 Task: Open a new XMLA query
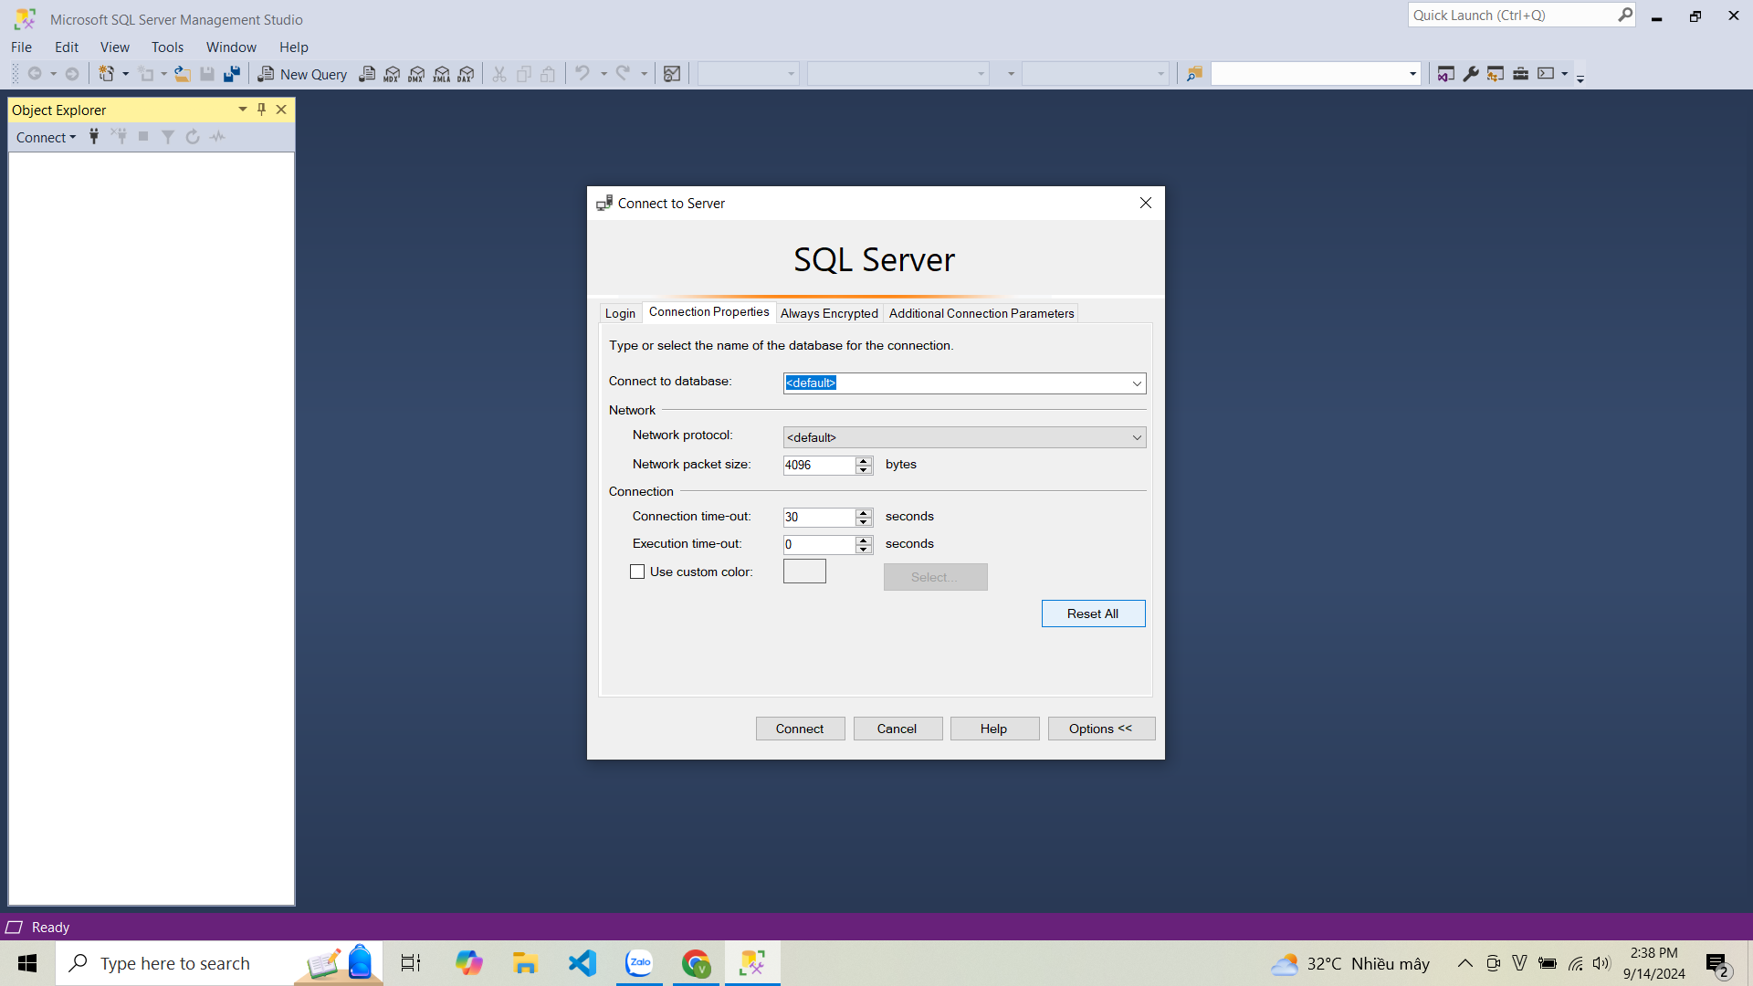[x=442, y=73]
